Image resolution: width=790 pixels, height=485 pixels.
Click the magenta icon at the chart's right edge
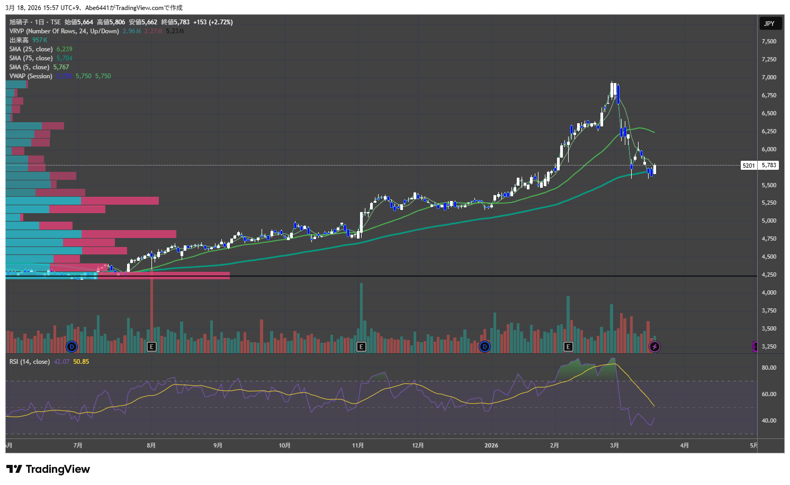pos(755,346)
